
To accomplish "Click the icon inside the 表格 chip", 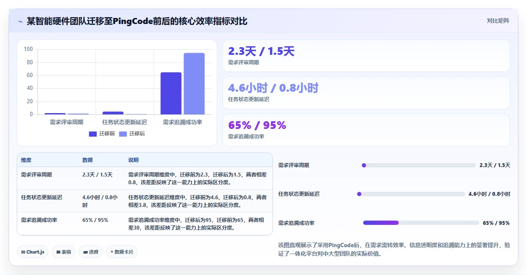I will point(58,252).
